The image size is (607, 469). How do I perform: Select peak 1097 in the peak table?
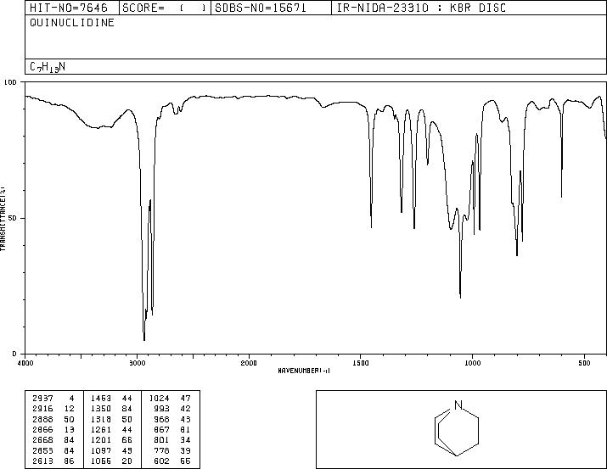[x=101, y=450]
